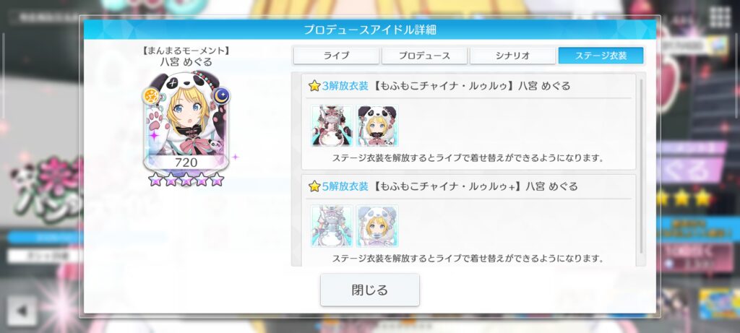740x333 pixels.
Task: Select the locked 5-star outfit face thumbnail
Action: click(x=377, y=226)
